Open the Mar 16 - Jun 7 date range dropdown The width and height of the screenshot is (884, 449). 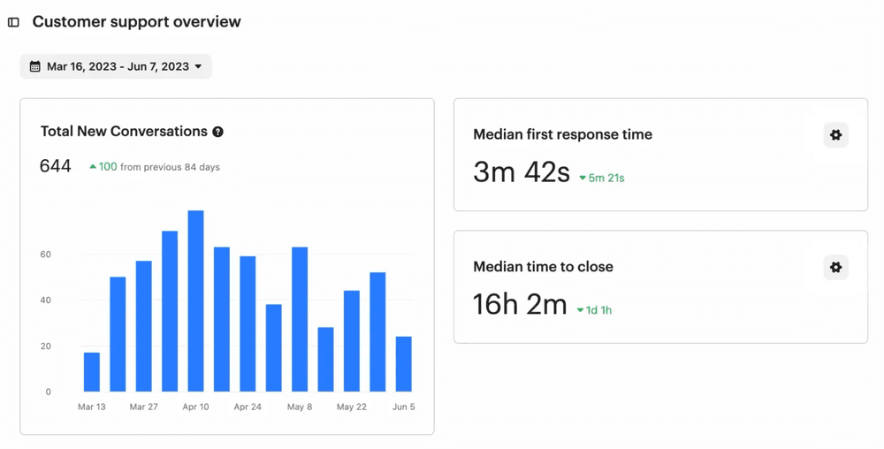117,66
